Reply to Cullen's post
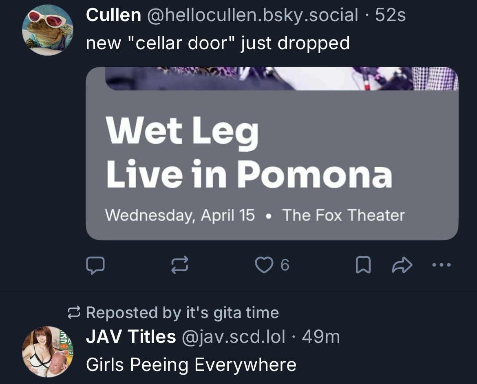477x384 pixels. coord(95,265)
